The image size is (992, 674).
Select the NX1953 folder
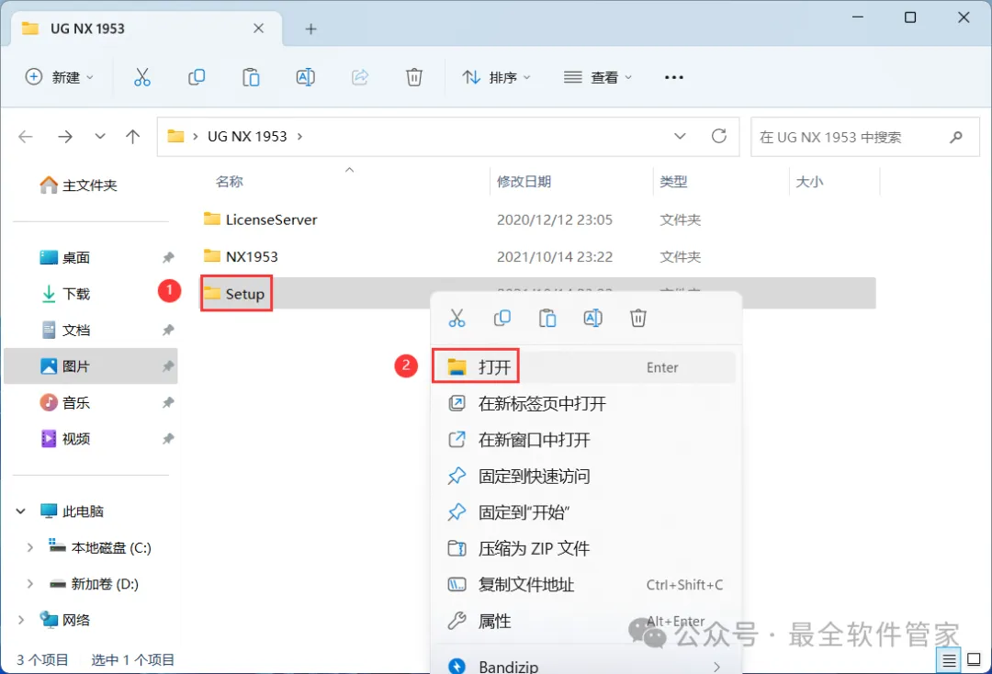[241, 256]
